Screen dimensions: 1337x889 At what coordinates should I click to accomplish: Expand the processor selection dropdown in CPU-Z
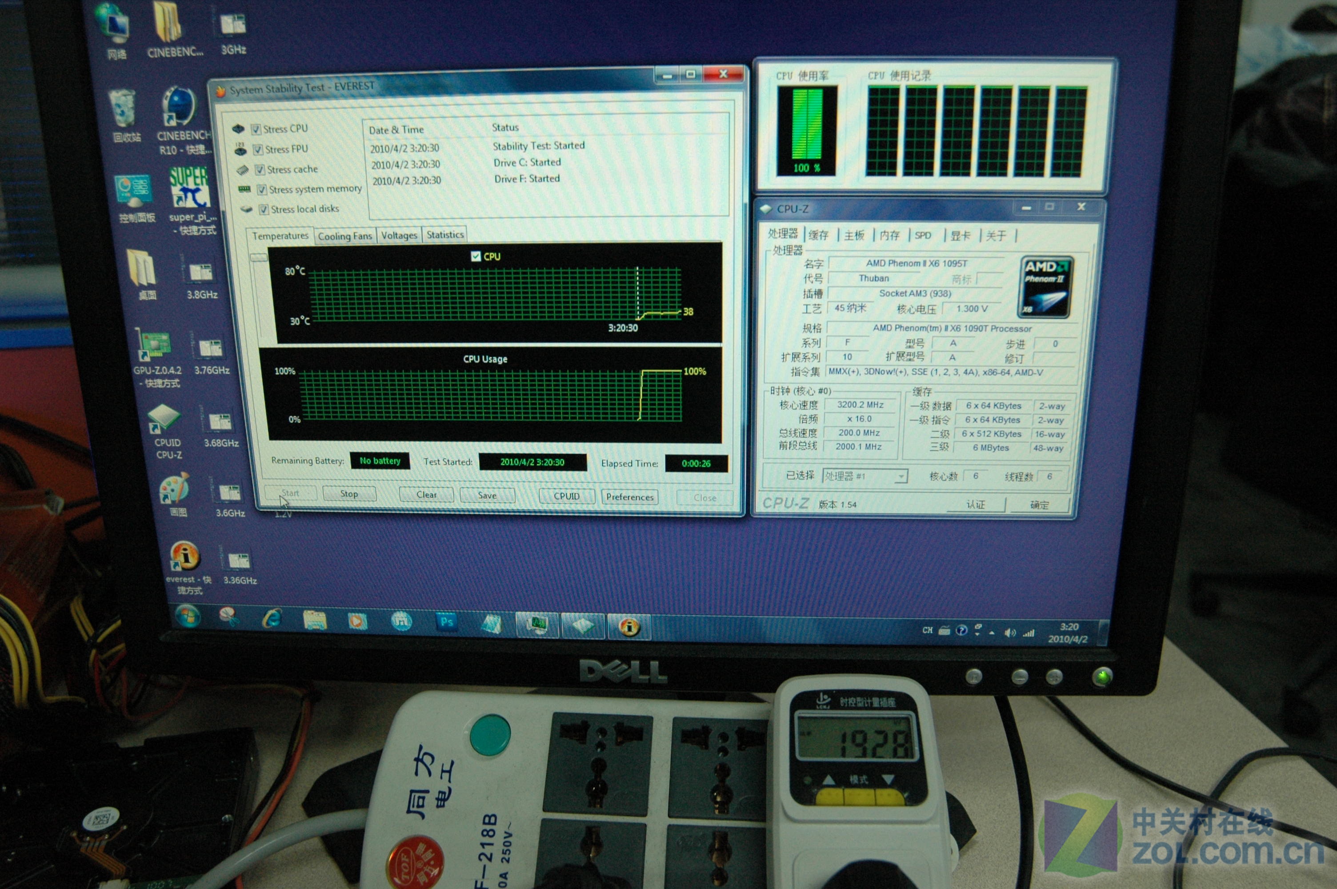click(901, 476)
